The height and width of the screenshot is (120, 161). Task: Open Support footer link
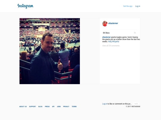coord(32,107)
